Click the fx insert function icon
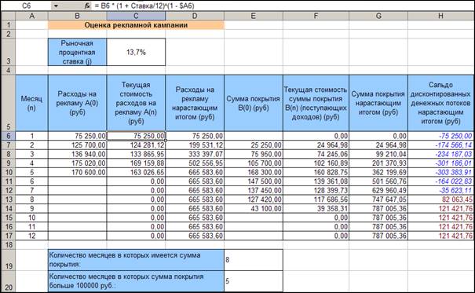 tap(87, 5)
